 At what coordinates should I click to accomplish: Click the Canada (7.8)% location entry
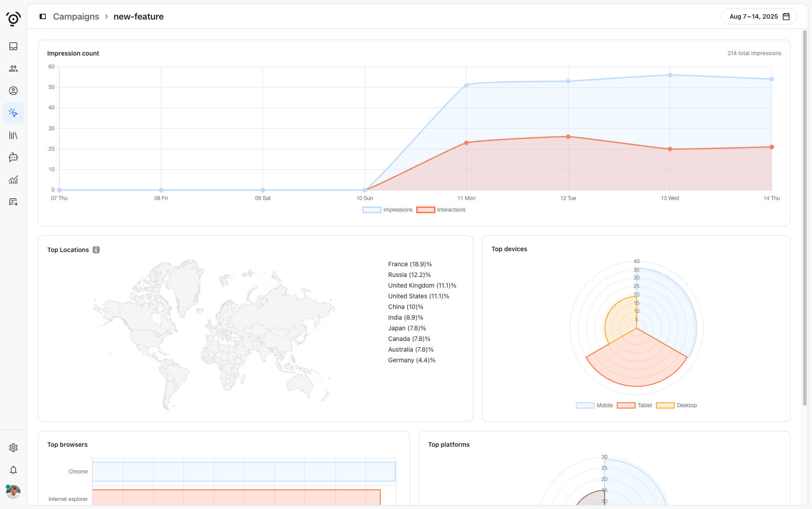coord(409,339)
